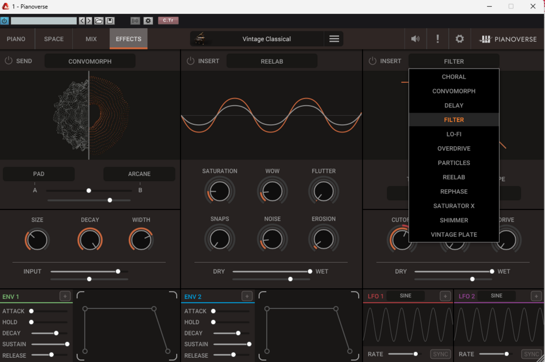Enable SYNC for LFO 1
Image resolution: width=545 pixels, height=362 pixels.
click(x=440, y=354)
